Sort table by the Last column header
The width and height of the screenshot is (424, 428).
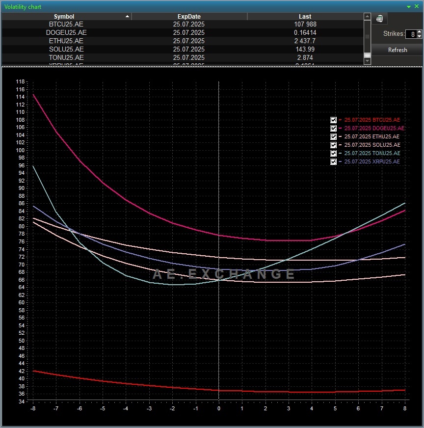point(305,16)
